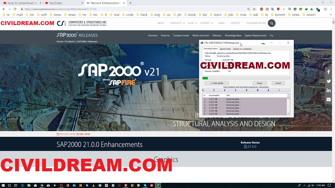Expand the SUPPORT dropdown menu

pyautogui.click(x=205, y=23)
